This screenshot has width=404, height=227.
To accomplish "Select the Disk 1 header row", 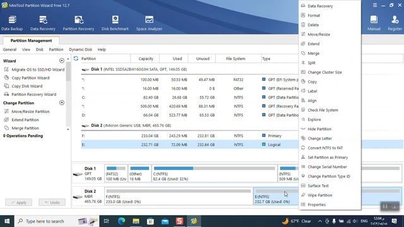I will tap(189, 69).
